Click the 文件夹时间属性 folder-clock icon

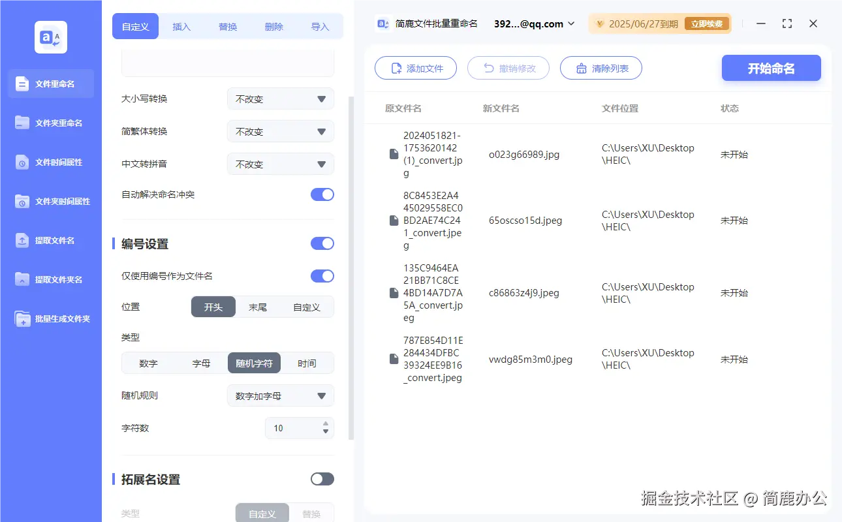click(22, 201)
